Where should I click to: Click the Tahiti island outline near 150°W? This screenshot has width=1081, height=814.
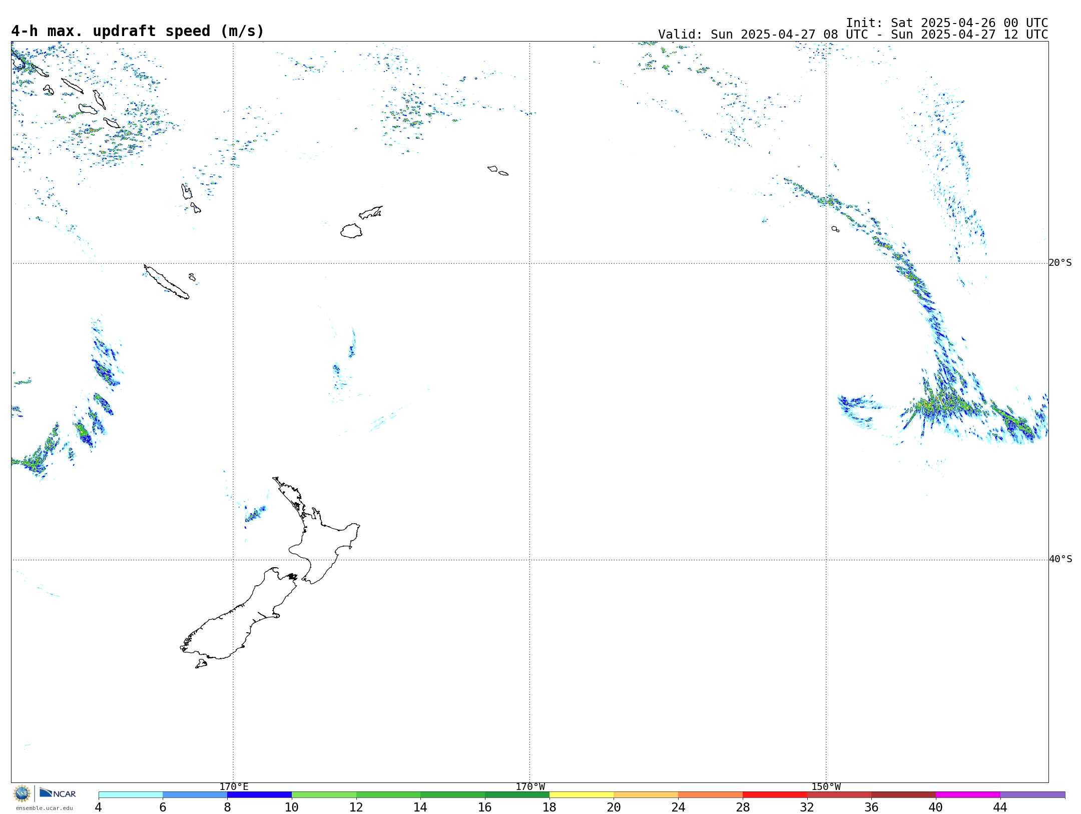pos(835,229)
